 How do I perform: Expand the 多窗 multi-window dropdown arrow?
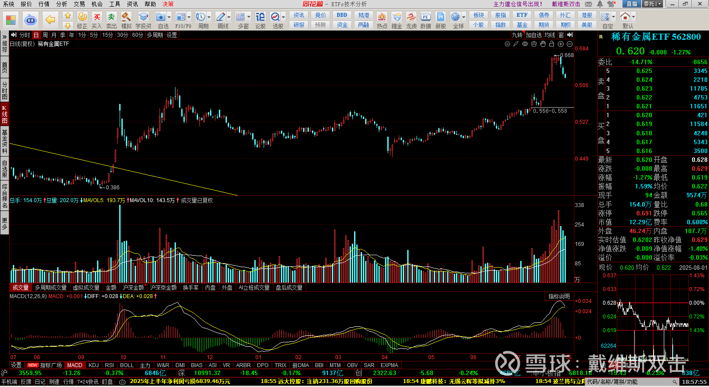[x=249, y=17]
